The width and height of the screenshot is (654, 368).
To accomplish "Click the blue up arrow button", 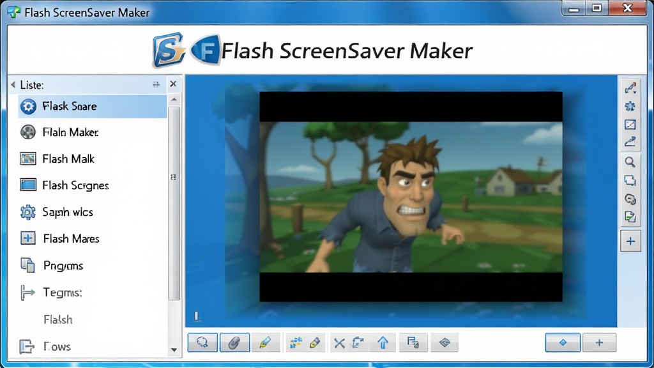I will [383, 343].
